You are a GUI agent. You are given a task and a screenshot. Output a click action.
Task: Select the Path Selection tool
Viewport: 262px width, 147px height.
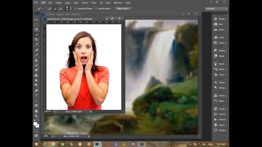[x=36, y=100]
